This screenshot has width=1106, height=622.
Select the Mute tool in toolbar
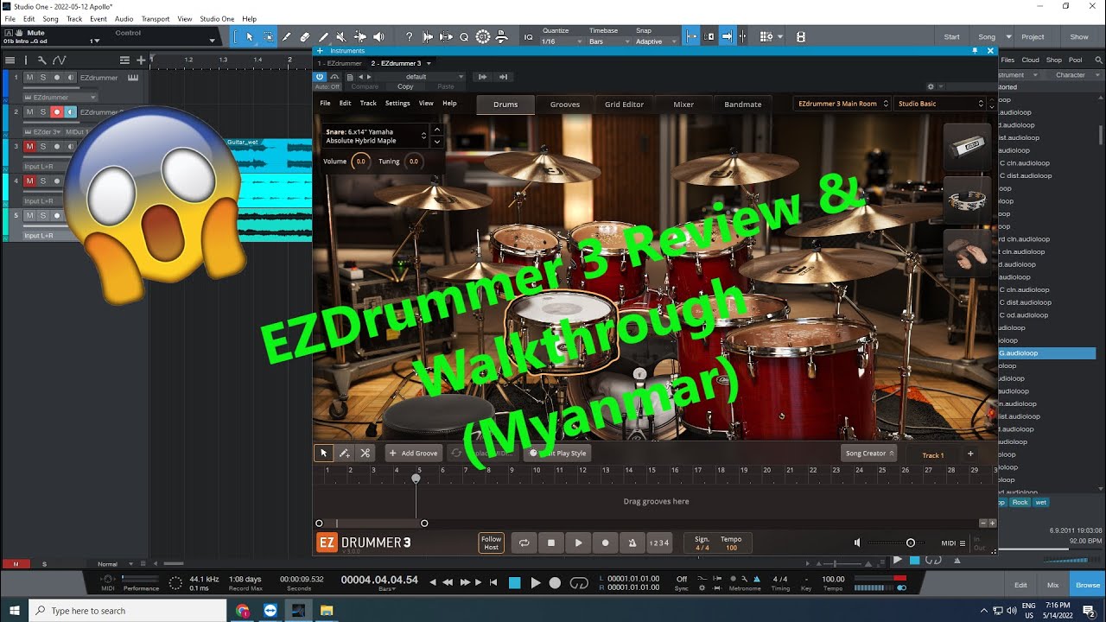coord(341,36)
